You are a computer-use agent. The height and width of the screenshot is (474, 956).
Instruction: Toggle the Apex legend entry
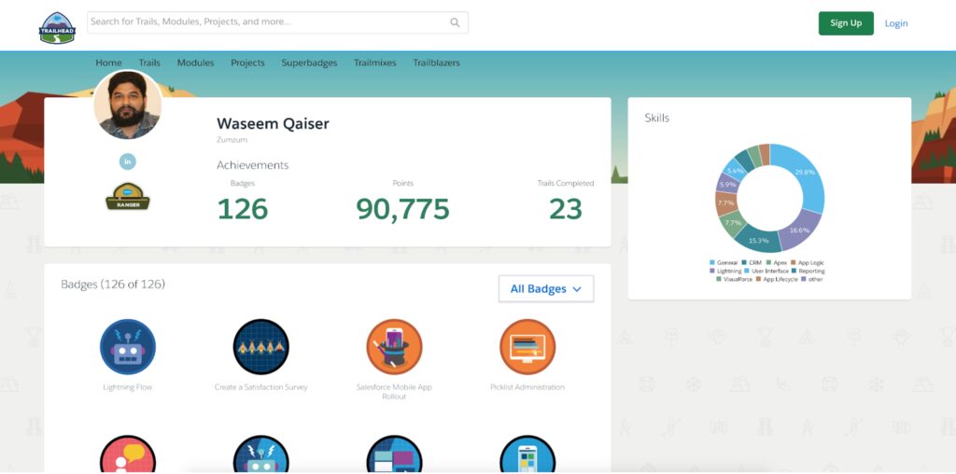(777, 262)
